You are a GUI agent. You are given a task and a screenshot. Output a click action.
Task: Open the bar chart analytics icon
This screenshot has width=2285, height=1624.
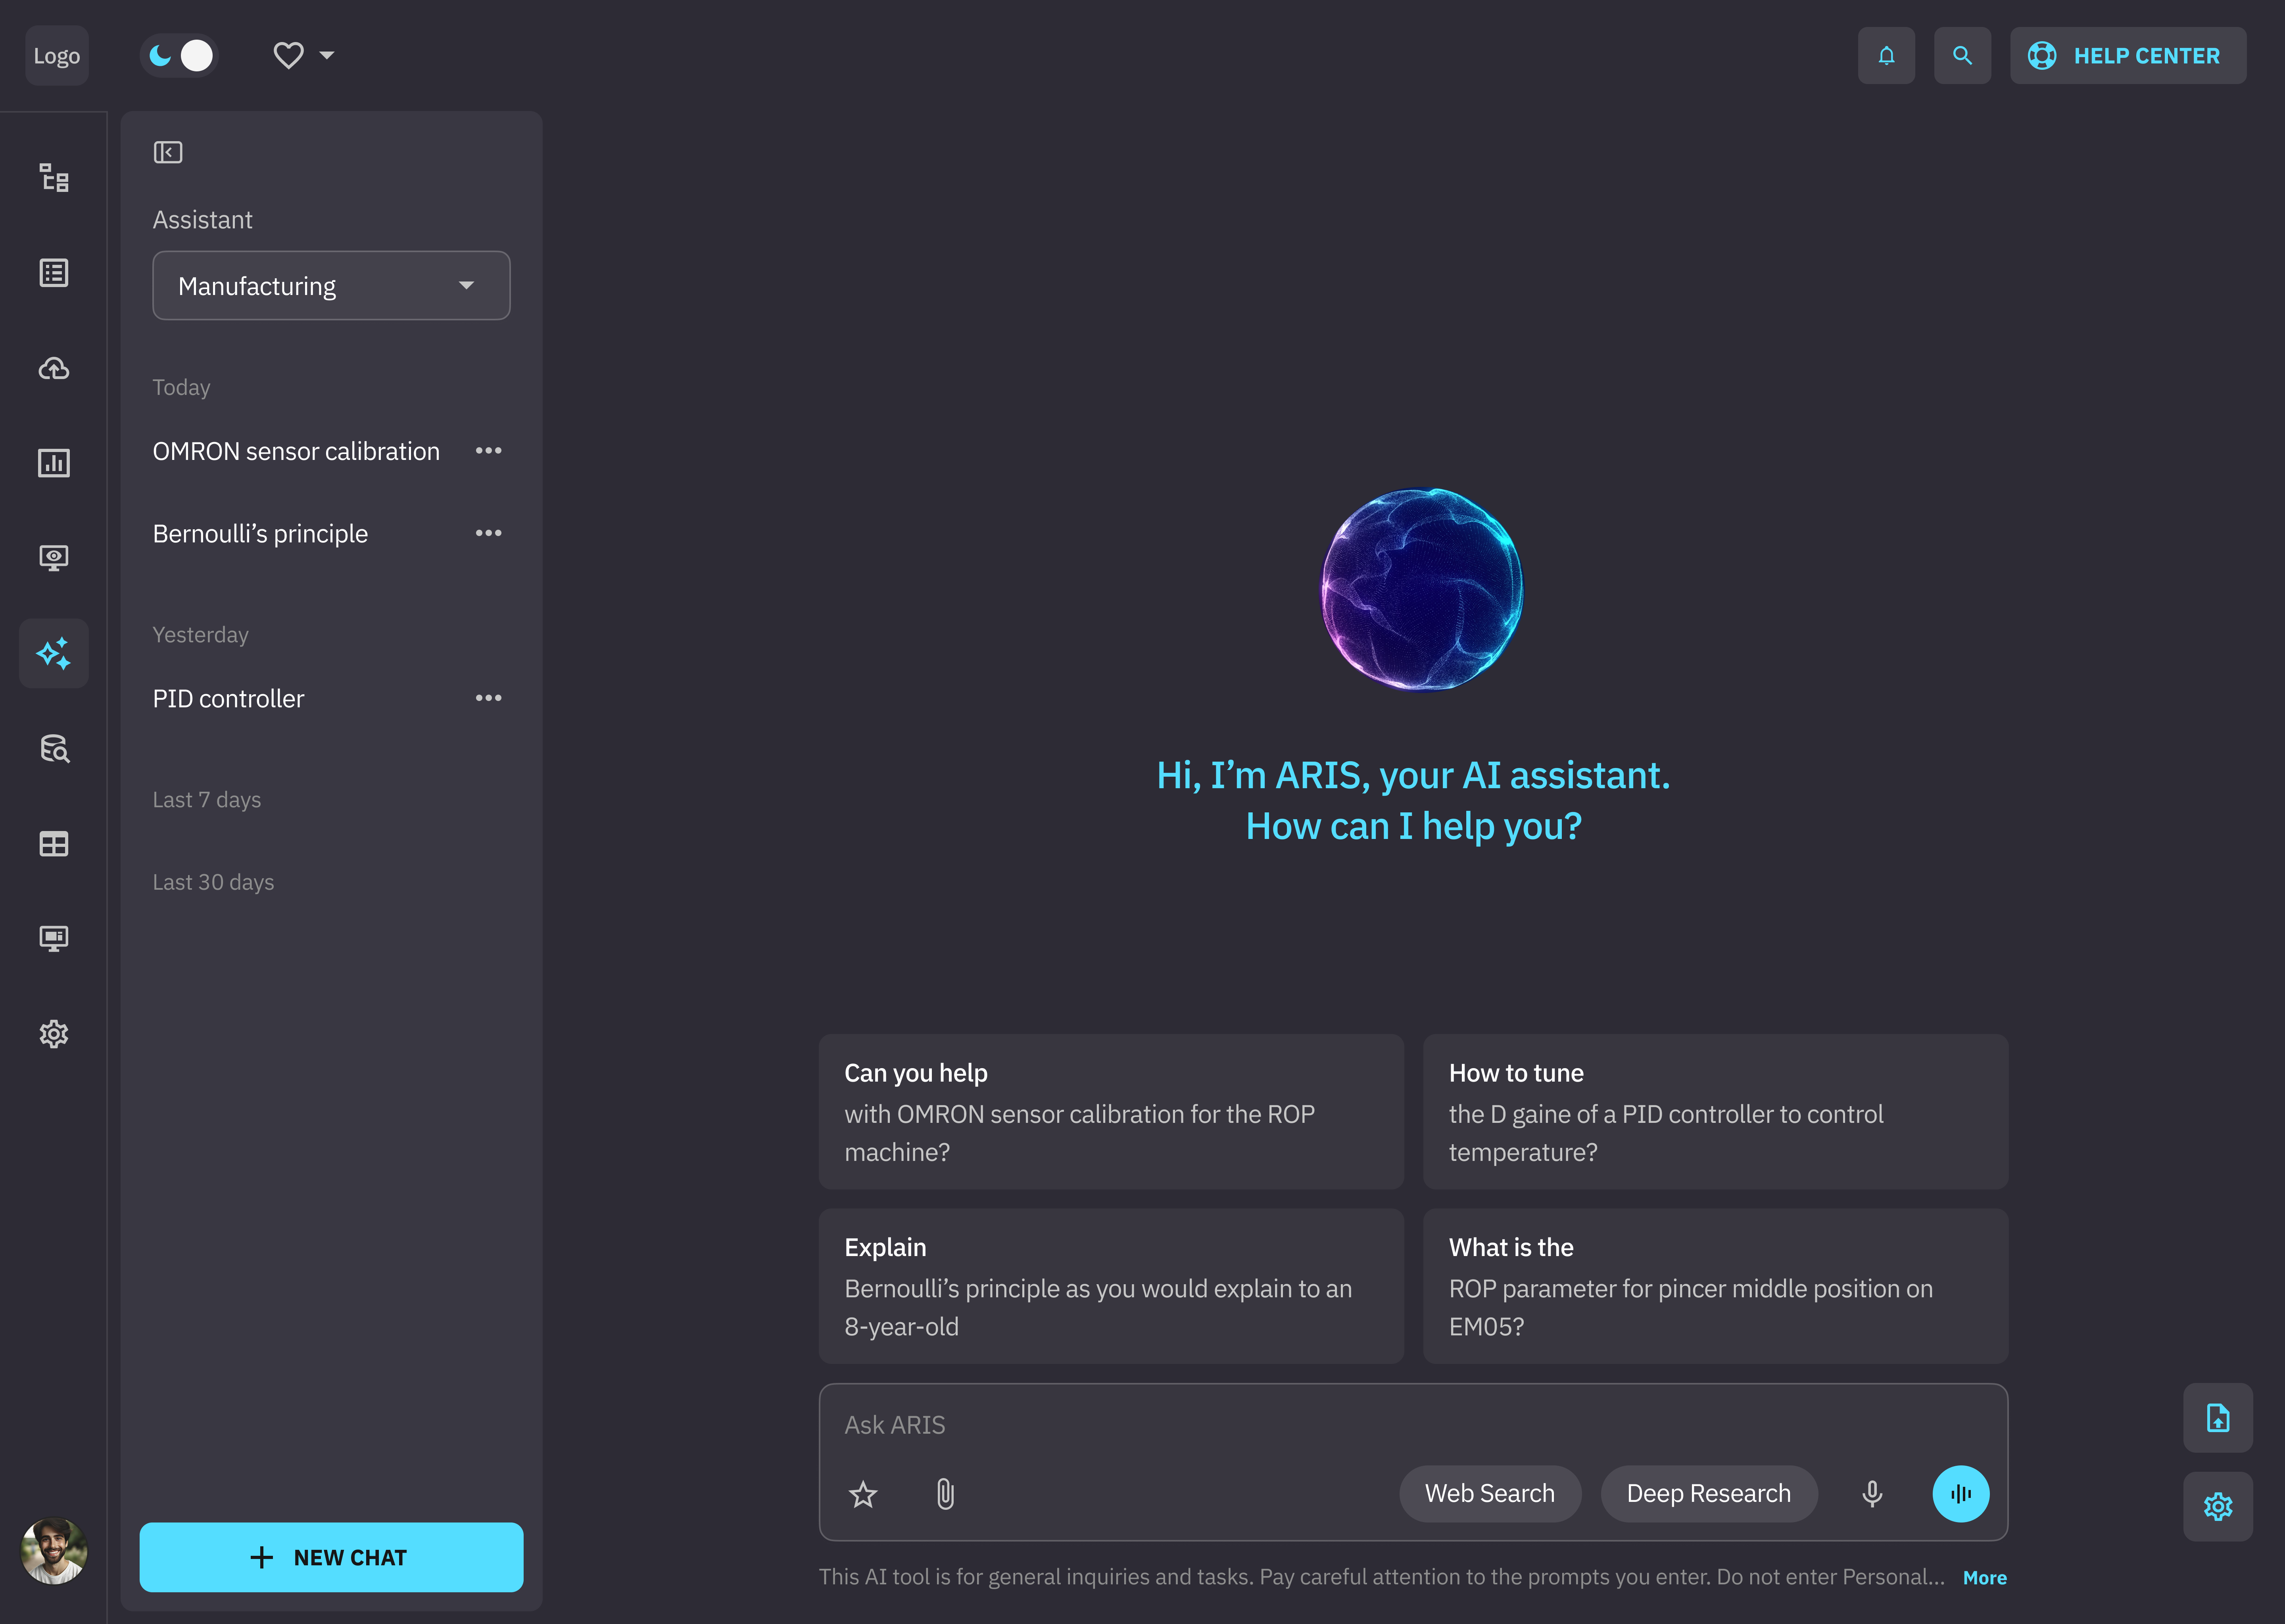(x=54, y=463)
